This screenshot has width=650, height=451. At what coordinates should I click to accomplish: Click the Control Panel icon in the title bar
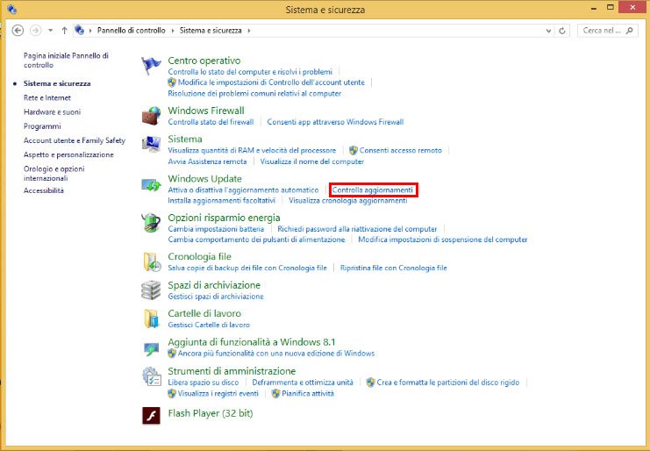[12, 9]
